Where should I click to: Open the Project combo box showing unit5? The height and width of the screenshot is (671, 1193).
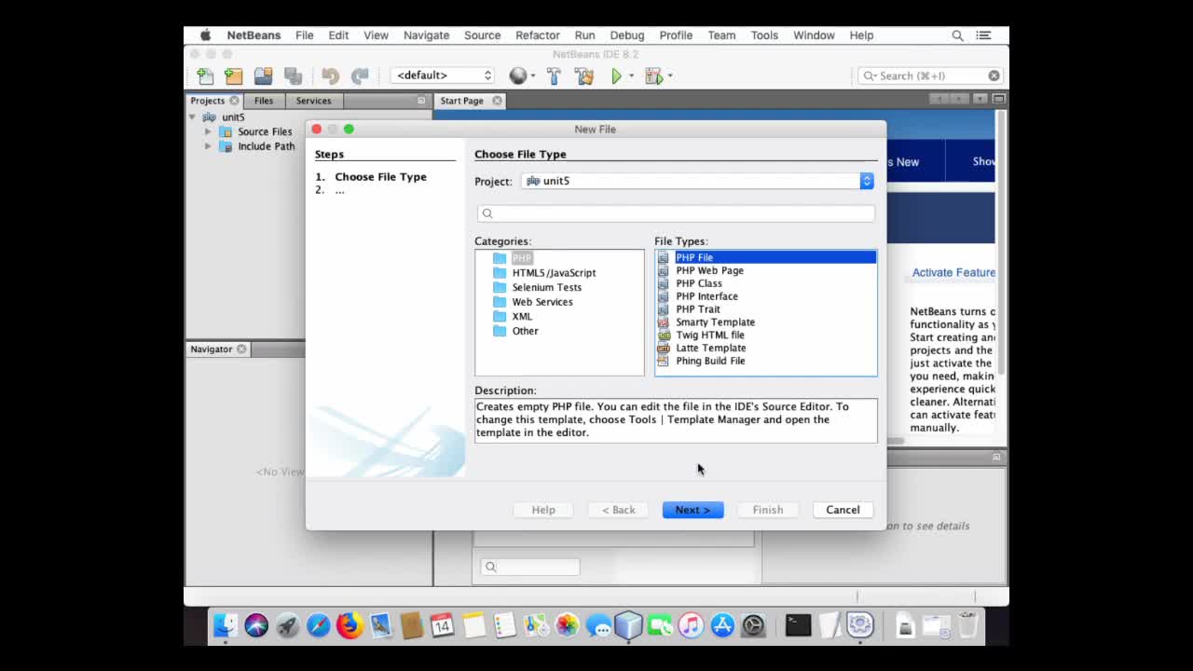click(697, 181)
